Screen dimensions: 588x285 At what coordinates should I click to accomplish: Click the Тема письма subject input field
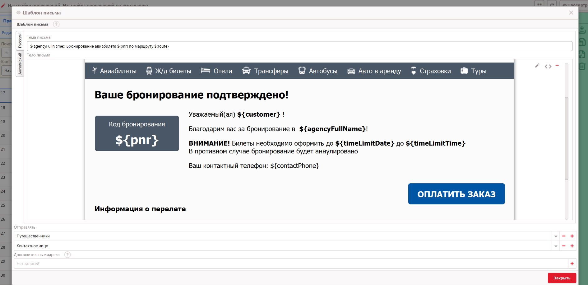click(x=299, y=46)
